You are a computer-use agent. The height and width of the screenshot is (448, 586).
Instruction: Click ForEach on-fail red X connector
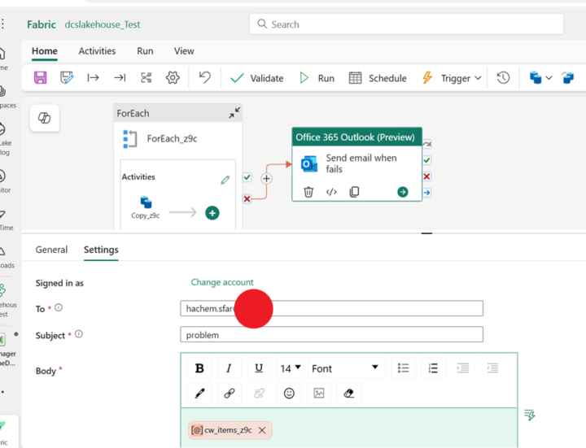point(247,198)
